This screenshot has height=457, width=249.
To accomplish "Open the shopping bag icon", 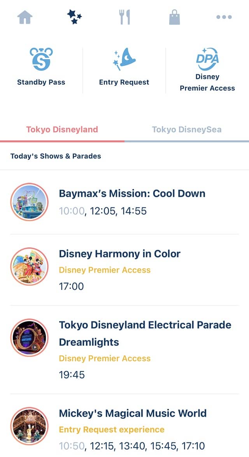I will [x=175, y=17].
